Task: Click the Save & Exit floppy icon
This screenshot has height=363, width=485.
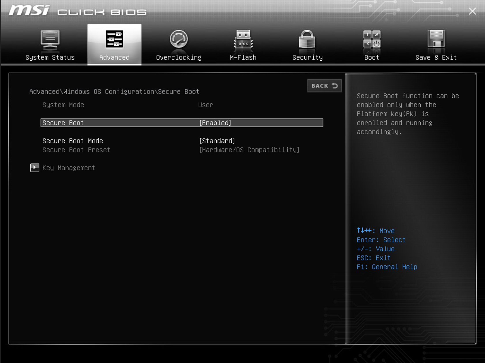Action: (436, 39)
